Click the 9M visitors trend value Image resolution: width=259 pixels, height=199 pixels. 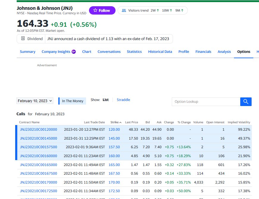point(180,10)
